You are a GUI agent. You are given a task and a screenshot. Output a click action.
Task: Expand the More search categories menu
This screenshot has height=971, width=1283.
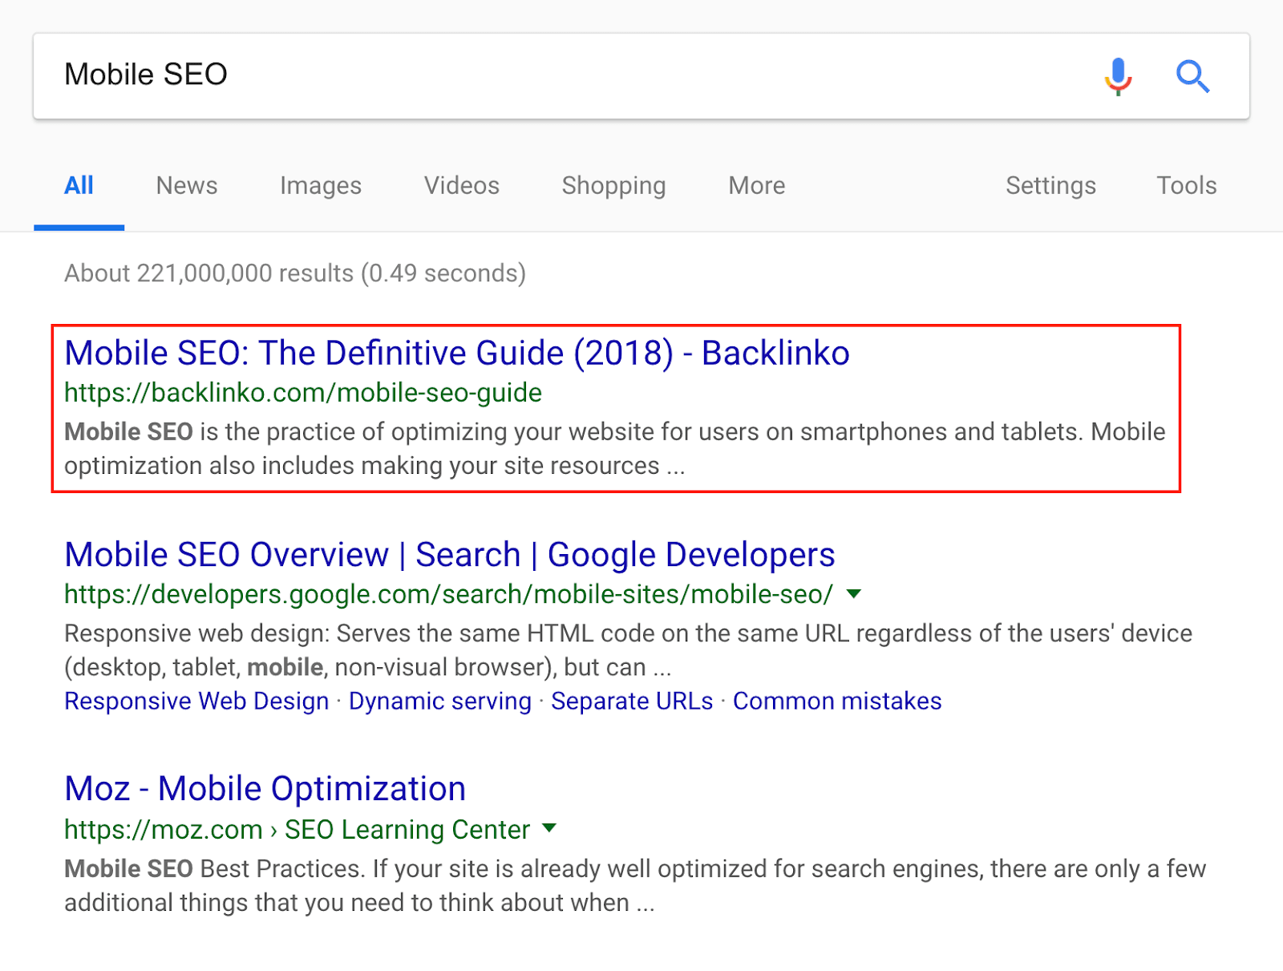point(756,186)
